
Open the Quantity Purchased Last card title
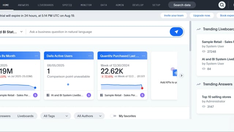click(120, 56)
